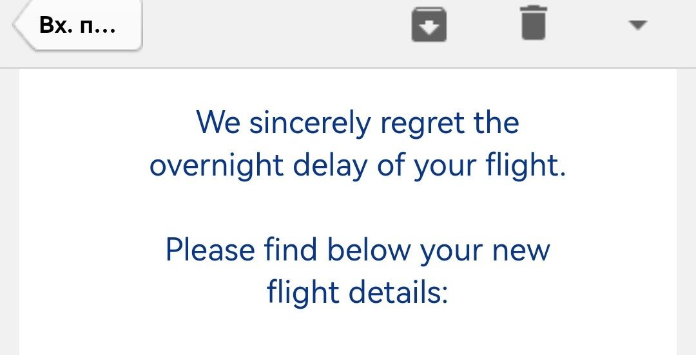The width and height of the screenshot is (696, 355).
Task: Click the line 'We sincerely regret the'
Action: click(x=358, y=122)
